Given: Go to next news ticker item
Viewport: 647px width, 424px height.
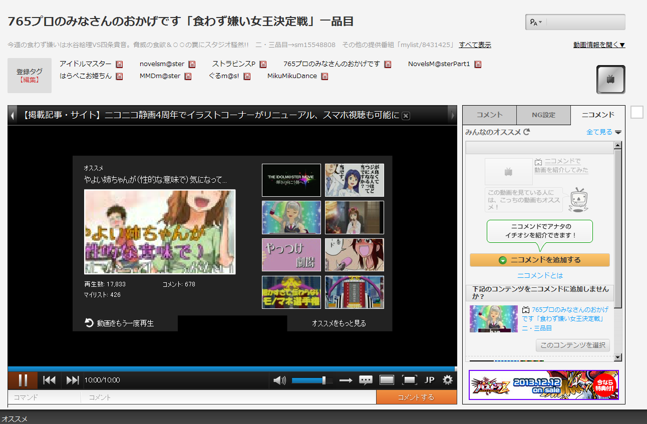Looking at the screenshot, I should point(453,116).
